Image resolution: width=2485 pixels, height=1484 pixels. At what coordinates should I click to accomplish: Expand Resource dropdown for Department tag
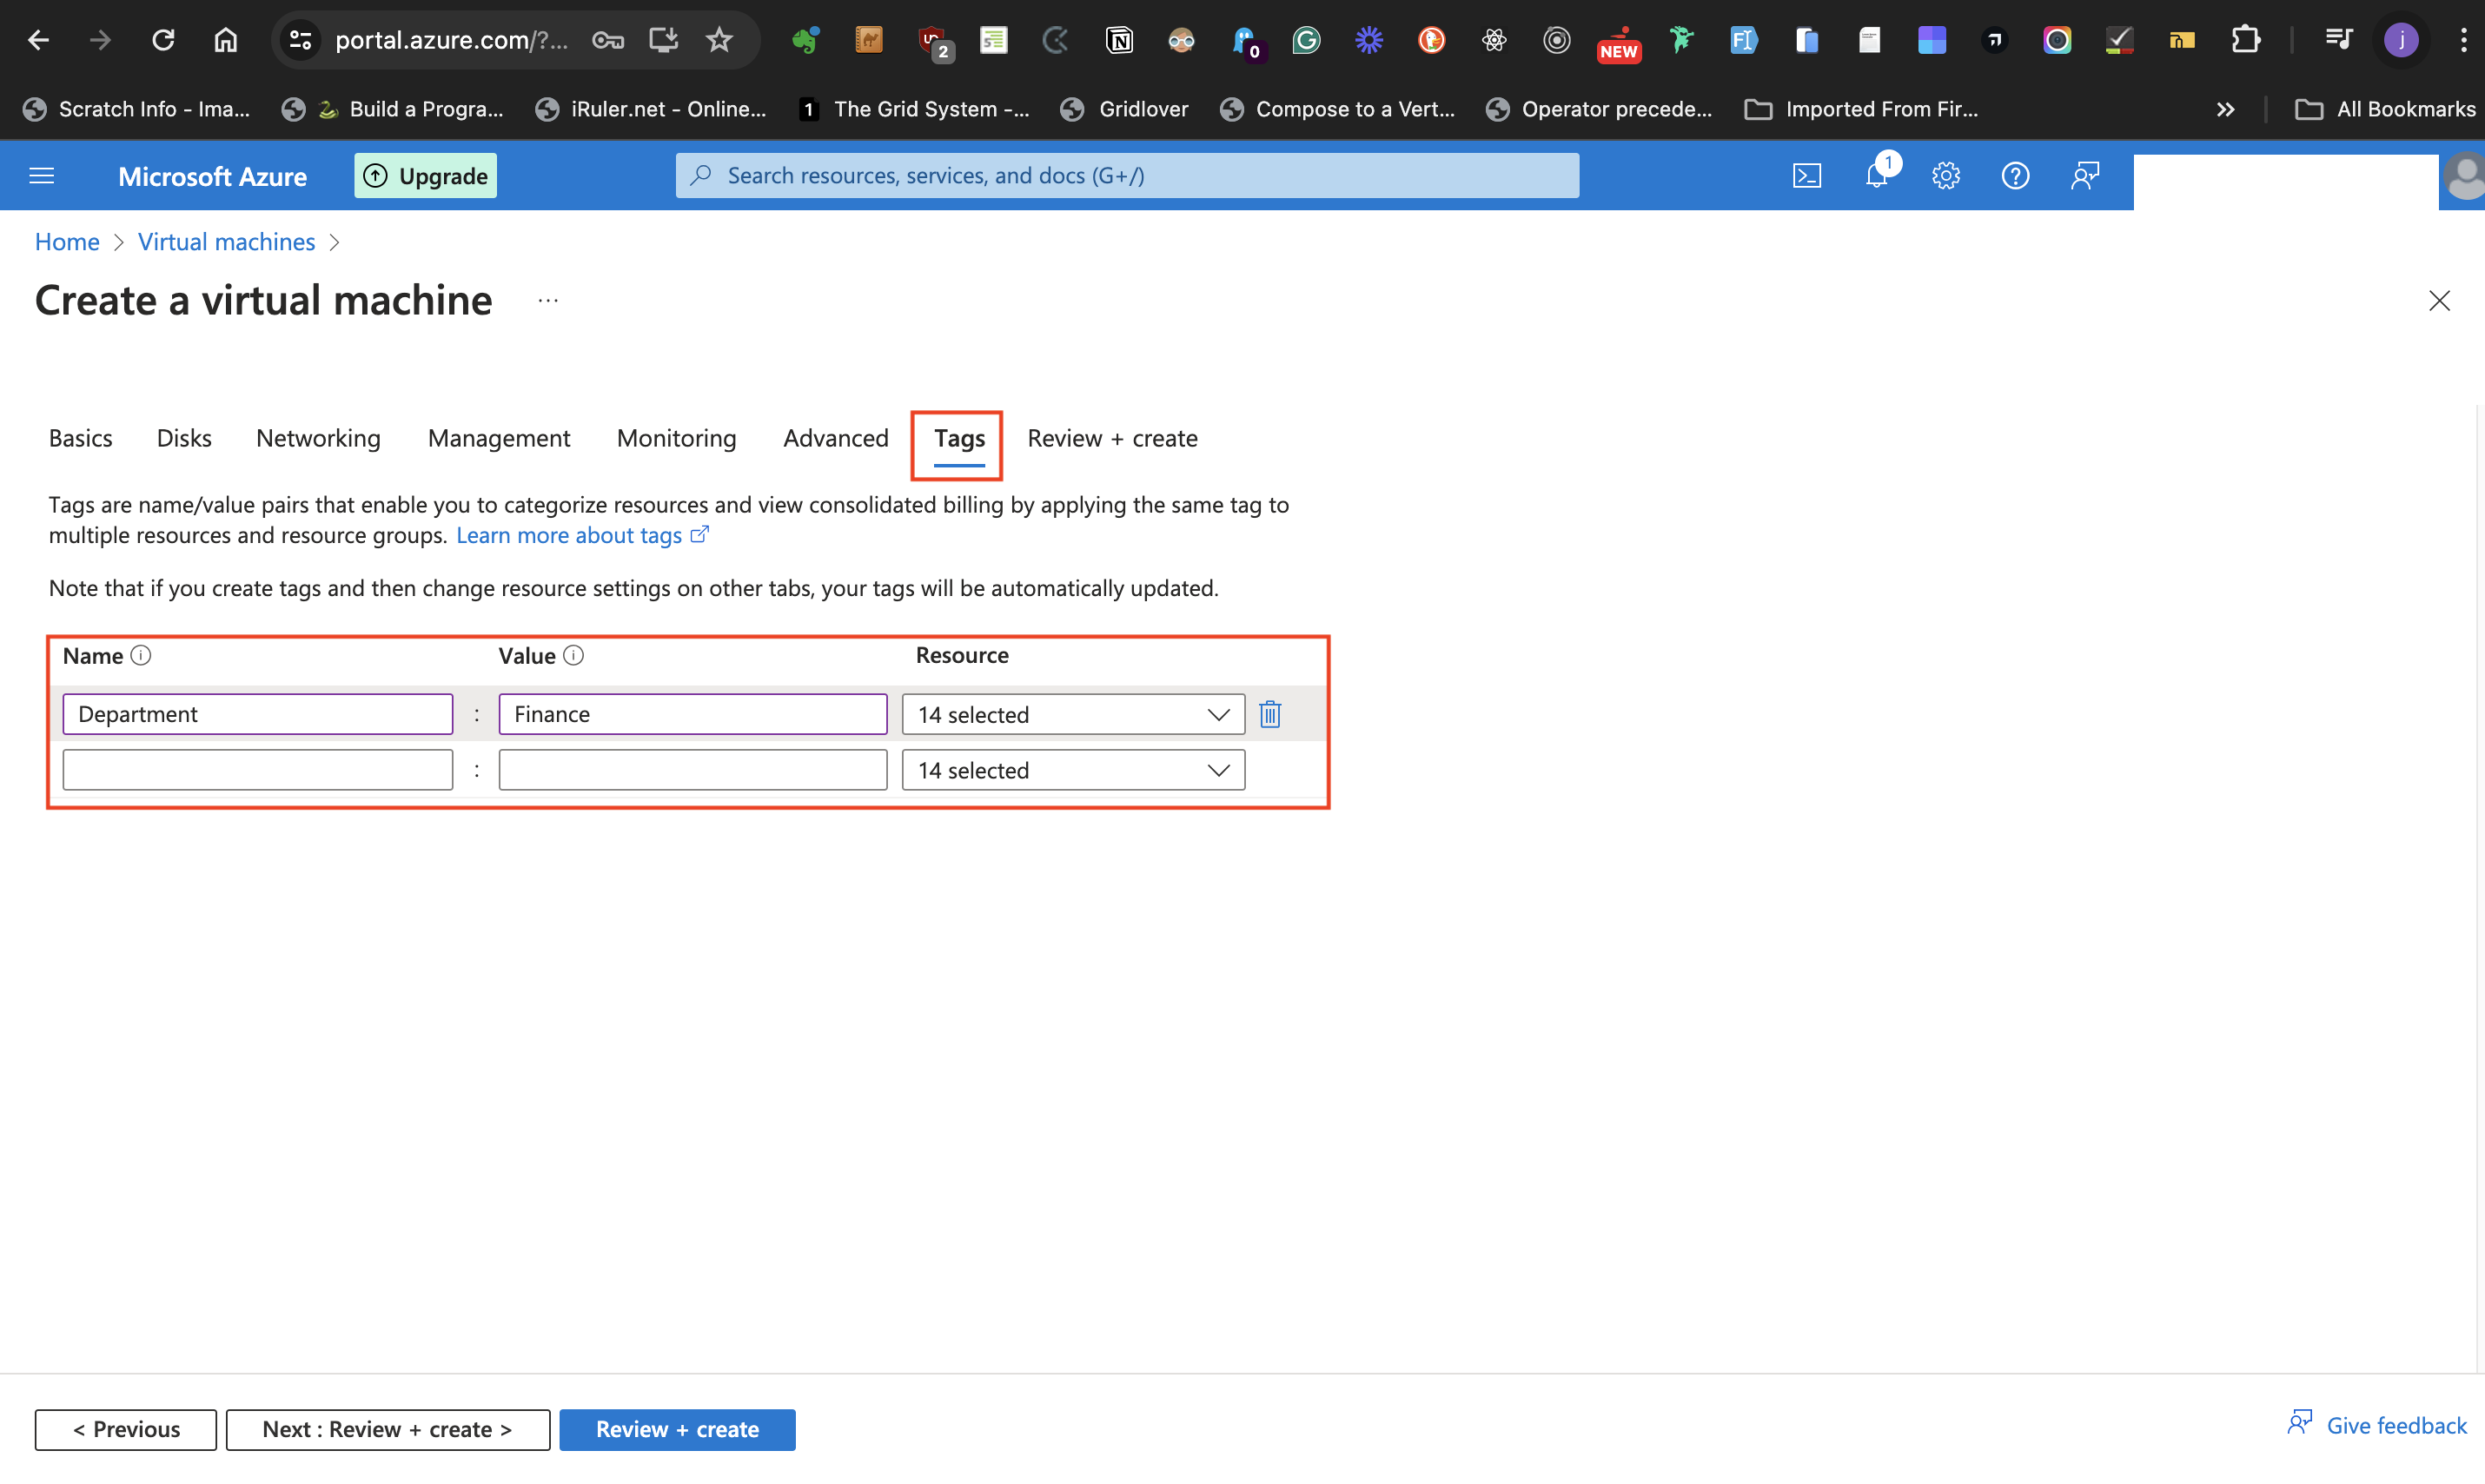point(1072,714)
